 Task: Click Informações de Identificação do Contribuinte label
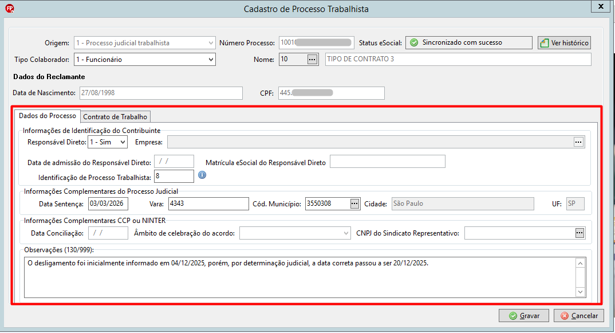pyautogui.click(x=92, y=130)
